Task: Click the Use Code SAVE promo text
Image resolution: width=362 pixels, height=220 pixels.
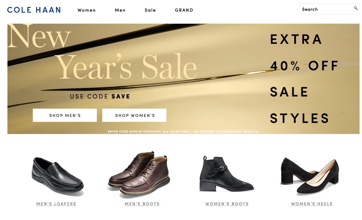Action: [100, 96]
